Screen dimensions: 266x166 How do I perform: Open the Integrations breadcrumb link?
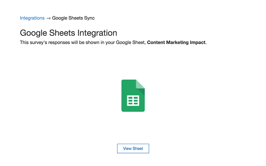32,18
